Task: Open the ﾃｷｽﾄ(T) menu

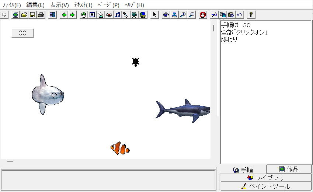Action: (x=83, y=5)
